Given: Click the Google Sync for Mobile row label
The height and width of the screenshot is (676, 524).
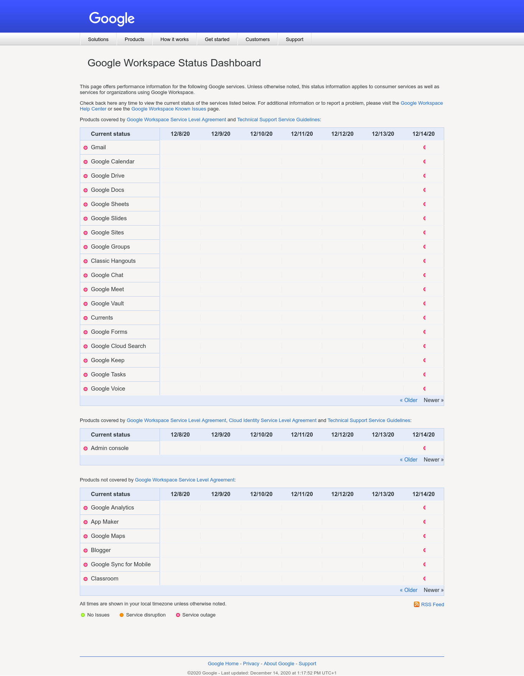Looking at the screenshot, I should click(121, 564).
